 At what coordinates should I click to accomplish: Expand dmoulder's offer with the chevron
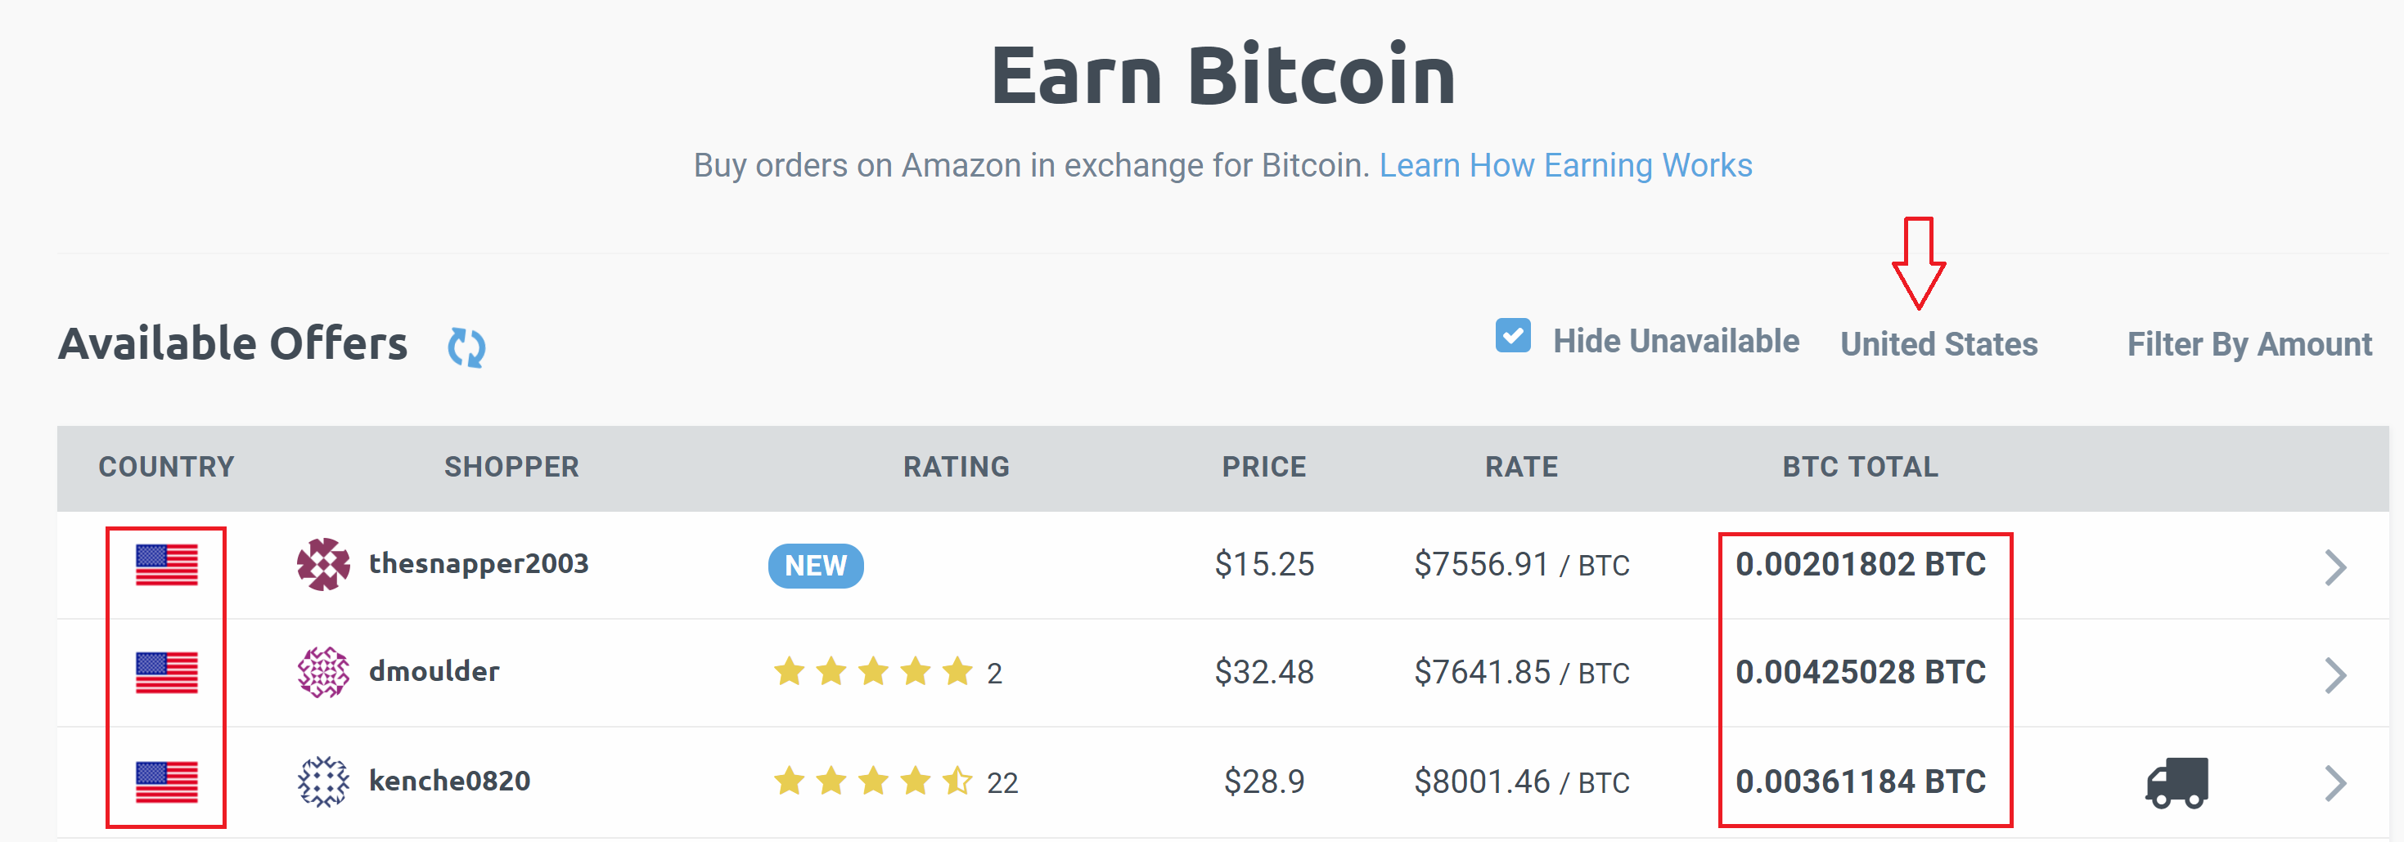[2335, 675]
